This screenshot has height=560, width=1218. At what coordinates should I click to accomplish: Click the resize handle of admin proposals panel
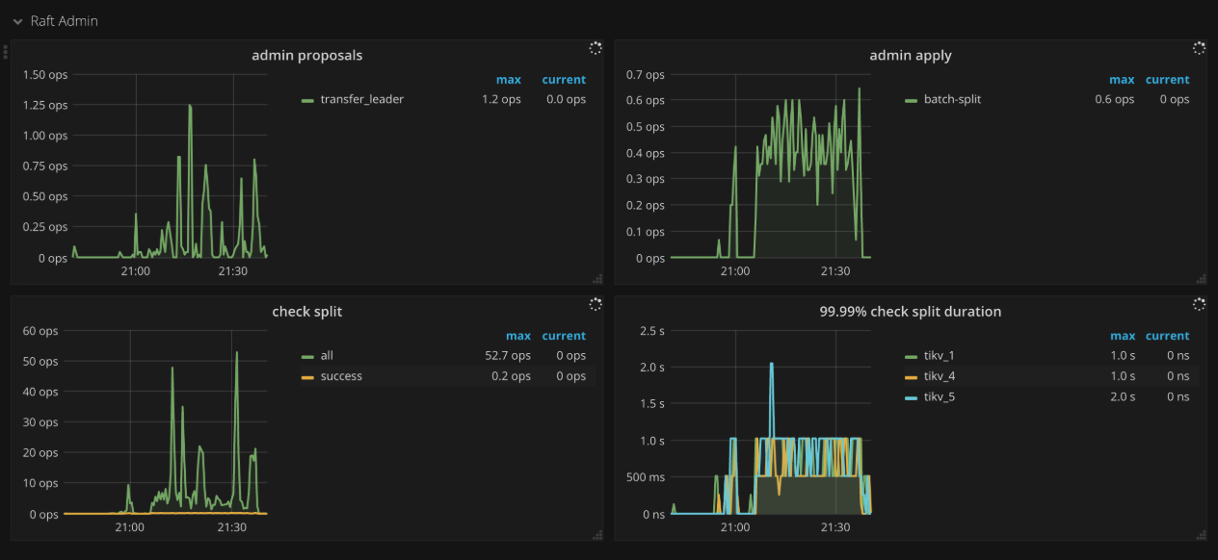(x=597, y=278)
